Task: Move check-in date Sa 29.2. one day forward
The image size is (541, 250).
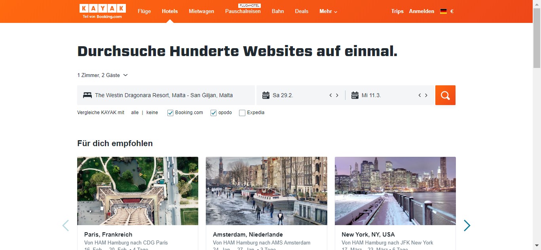Action: coord(337,95)
